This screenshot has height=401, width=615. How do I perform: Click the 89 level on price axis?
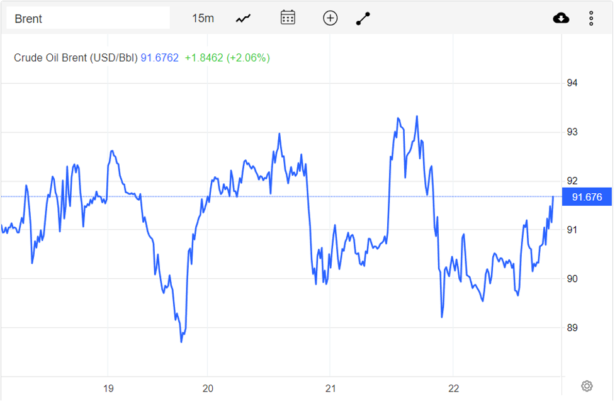[x=572, y=328]
